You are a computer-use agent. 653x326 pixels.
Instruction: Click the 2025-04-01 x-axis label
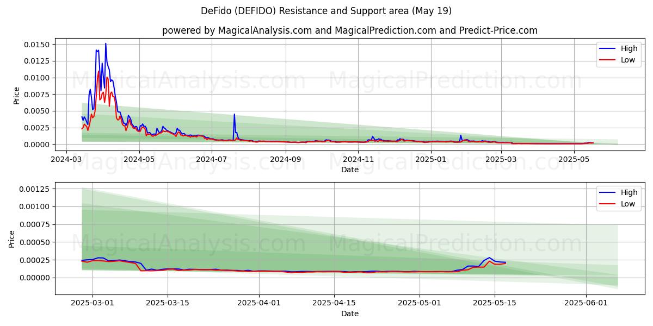click(x=259, y=303)
